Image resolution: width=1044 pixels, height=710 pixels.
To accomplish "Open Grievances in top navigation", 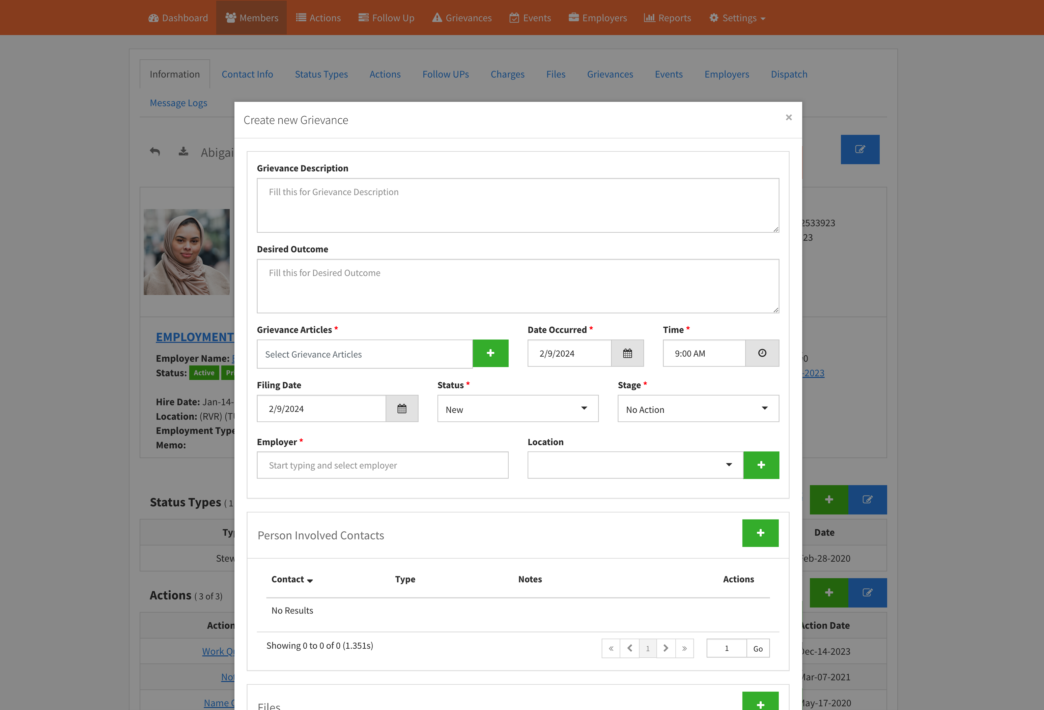I will [462, 18].
